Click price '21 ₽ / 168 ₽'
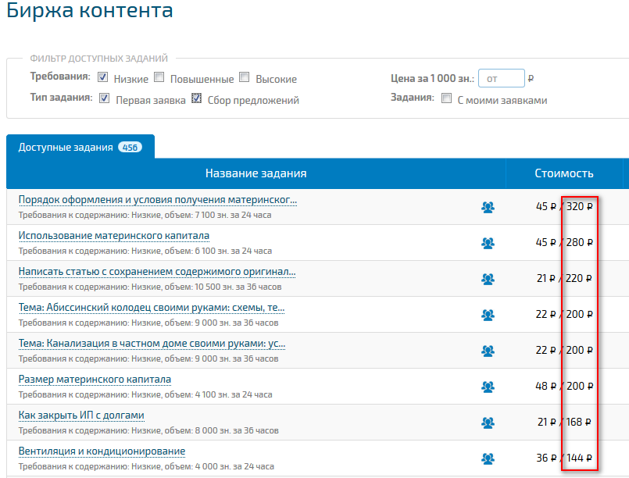The image size is (629, 478). click(x=564, y=423)
